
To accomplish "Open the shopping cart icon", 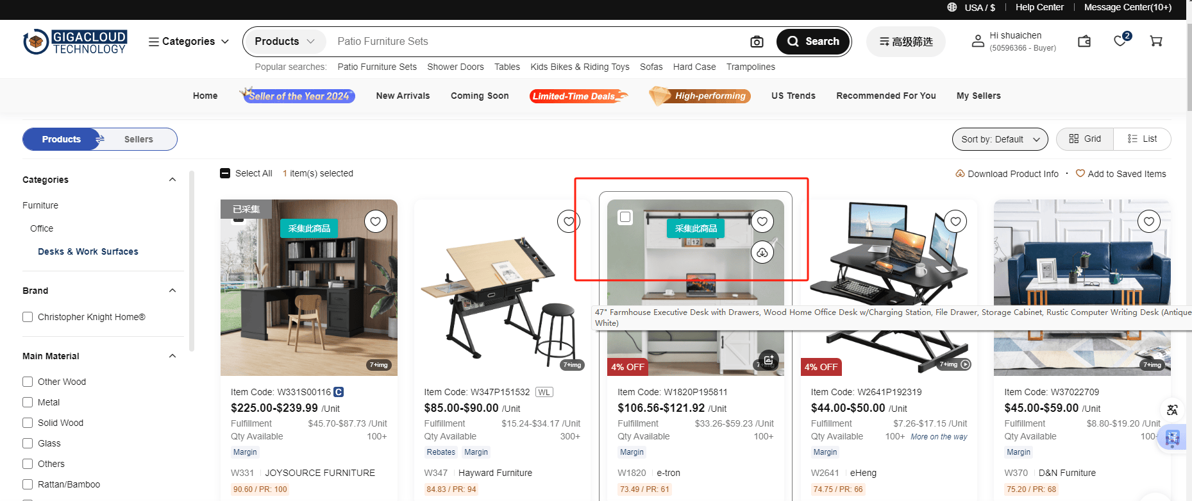I will pos(1156,41).
